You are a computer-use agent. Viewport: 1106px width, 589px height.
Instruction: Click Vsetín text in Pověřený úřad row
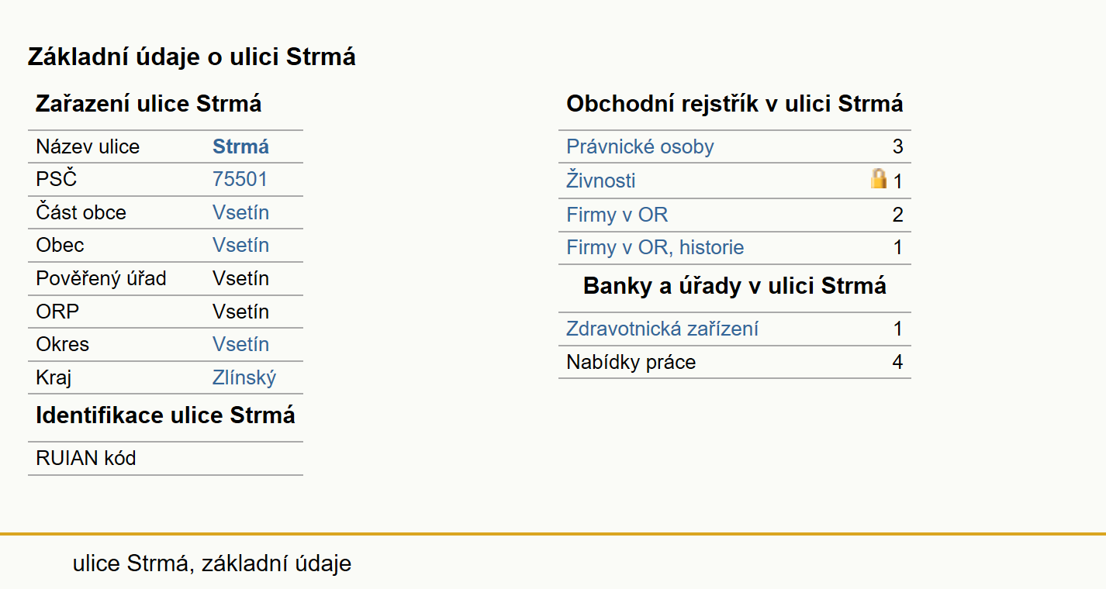[x=241, y=278]
